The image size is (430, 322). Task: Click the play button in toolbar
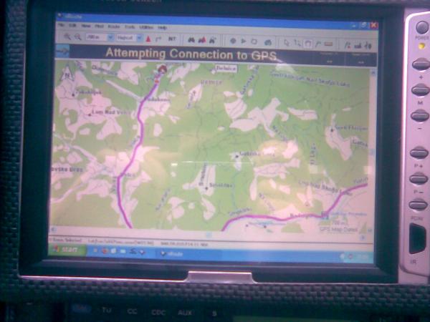pos(244,40)
